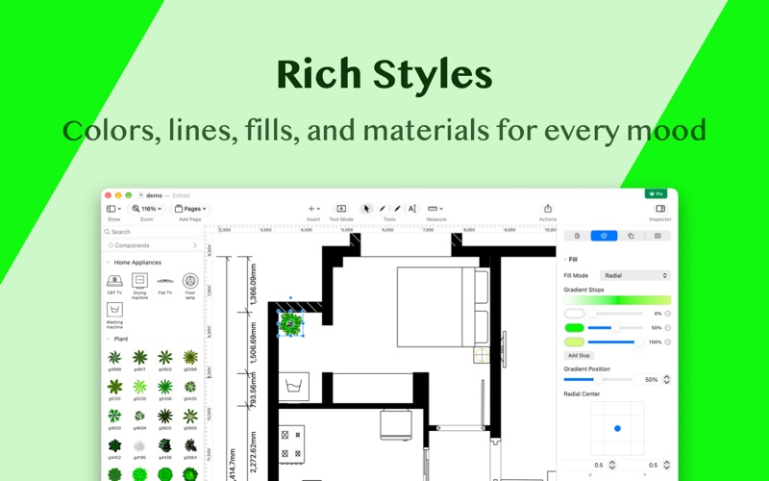Open the Pages dropdown
The height and width of the screenshot is (481, 769).
tap(190, 209)
